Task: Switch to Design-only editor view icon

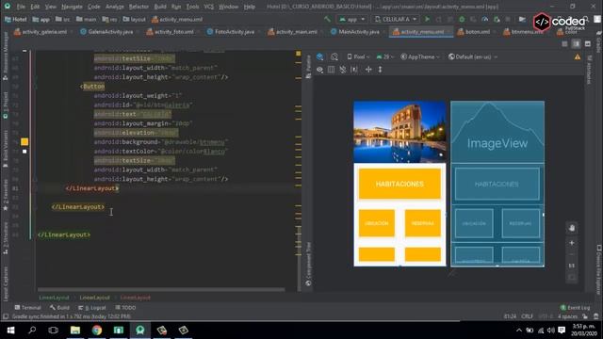Action: 588,44
